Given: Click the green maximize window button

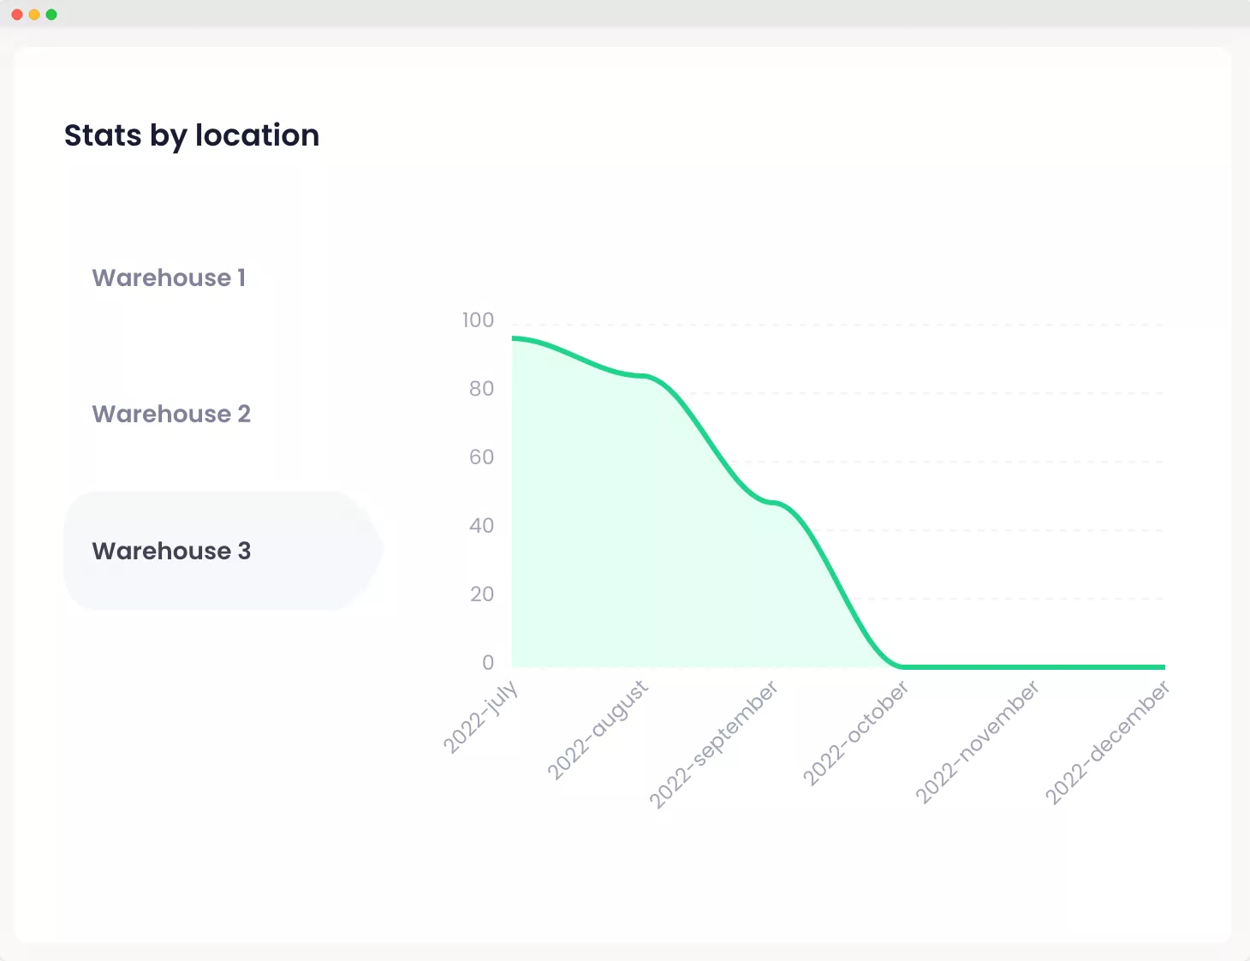Looking at the screenshot, I should click(51, 15).
